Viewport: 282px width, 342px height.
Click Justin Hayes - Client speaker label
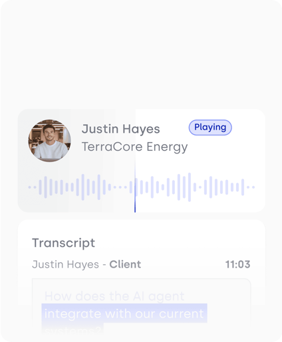point(86,264)
